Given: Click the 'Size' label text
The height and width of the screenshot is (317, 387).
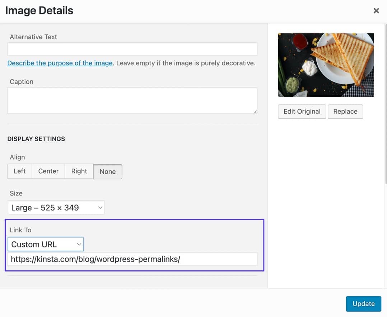Looking at the screenshot, I should (x=16, y=193).
